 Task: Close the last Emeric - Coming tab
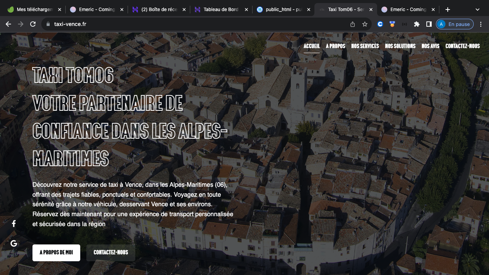click(433, 10)
